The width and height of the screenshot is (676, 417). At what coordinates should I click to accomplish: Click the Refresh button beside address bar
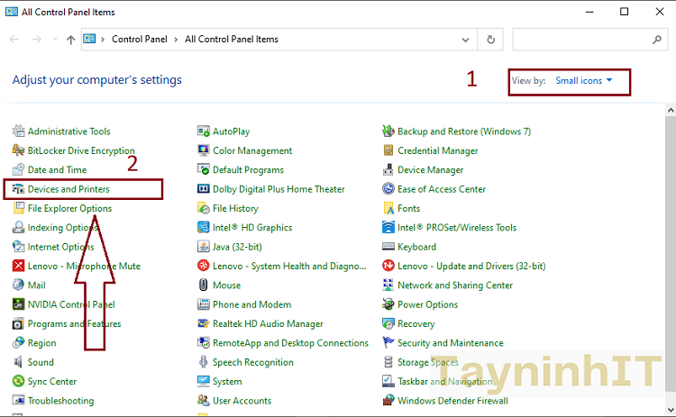pyautogui.click(x=490, y=40)
